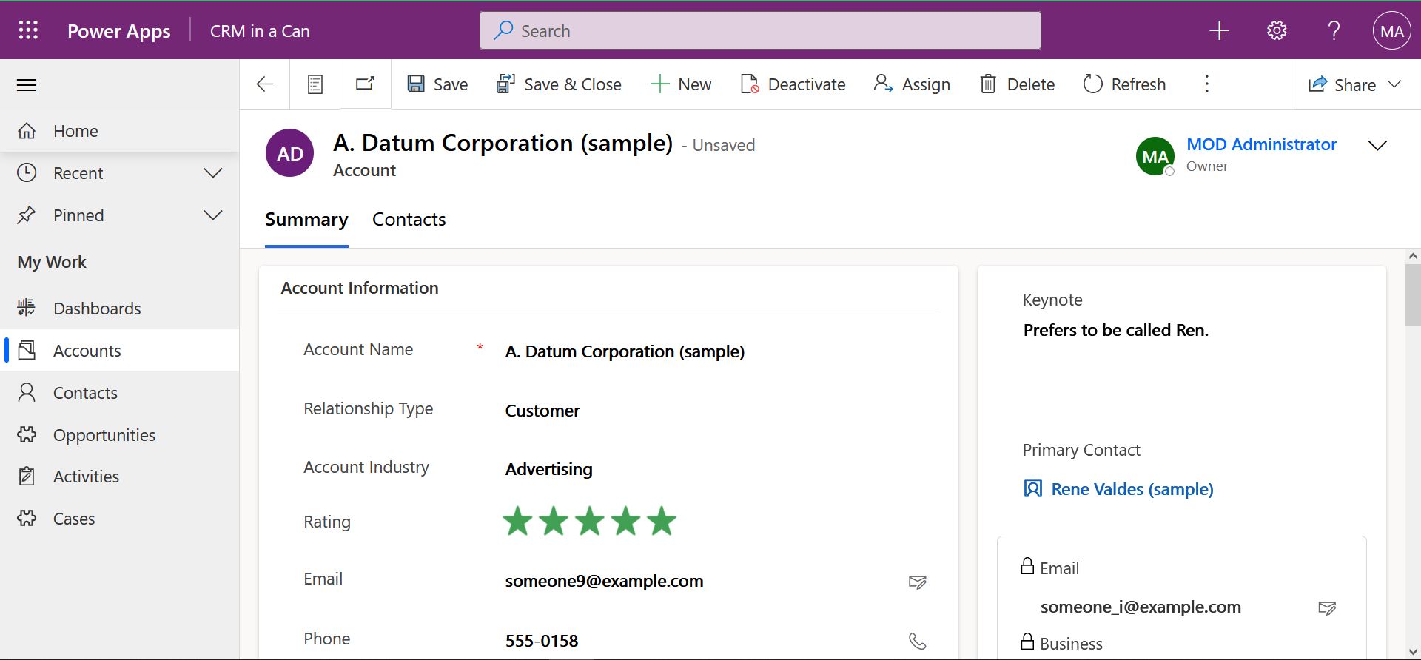Toggle the hamburger site map menu
The width and height of the screenshot is (1421, 660).
[x=27, y=85]
